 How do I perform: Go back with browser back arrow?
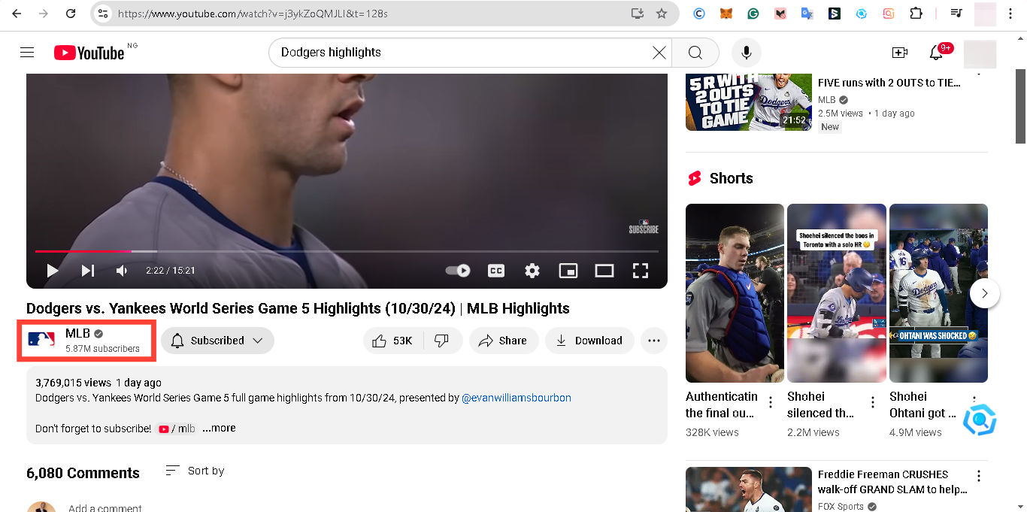pyautogui.click(x=17, y=14)
